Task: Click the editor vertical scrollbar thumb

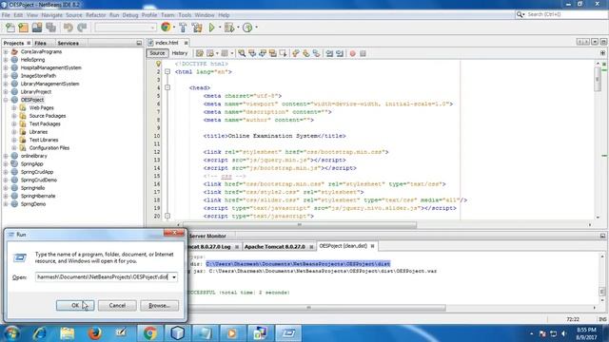Action: 598,79
